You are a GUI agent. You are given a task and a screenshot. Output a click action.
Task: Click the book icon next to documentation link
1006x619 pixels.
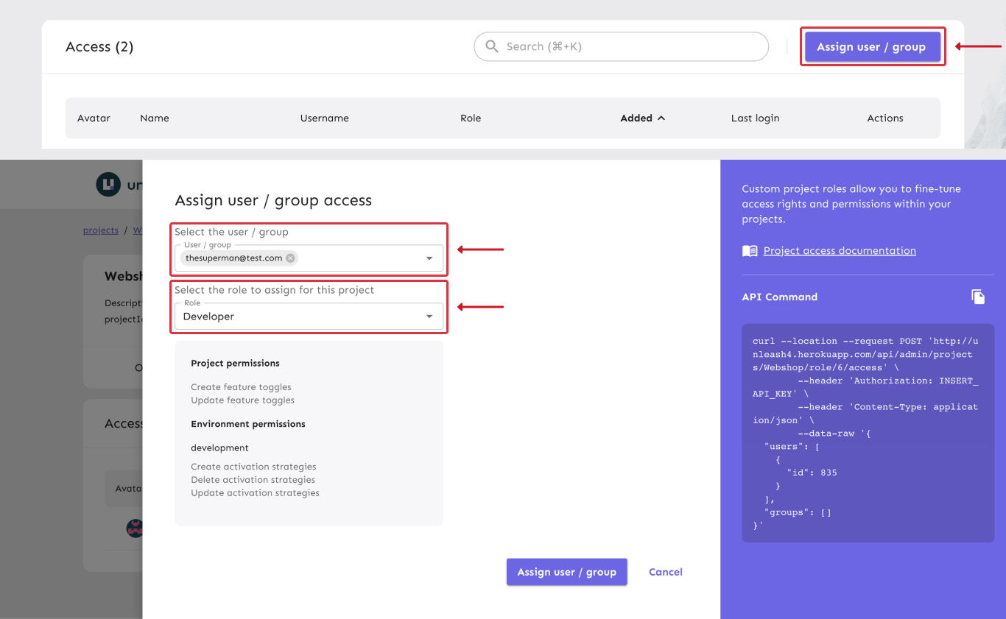750,250
